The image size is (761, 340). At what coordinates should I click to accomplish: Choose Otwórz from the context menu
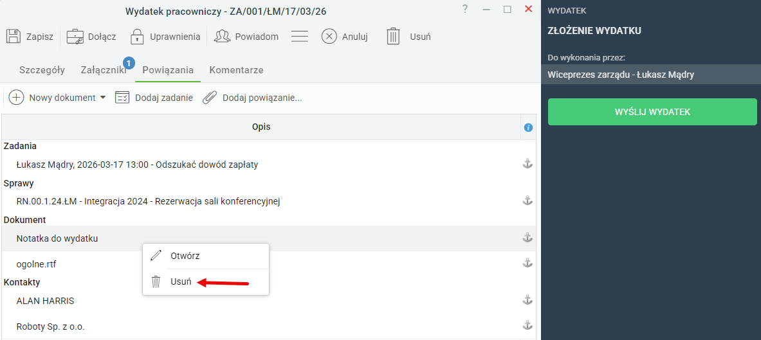(x=206, y=256)
